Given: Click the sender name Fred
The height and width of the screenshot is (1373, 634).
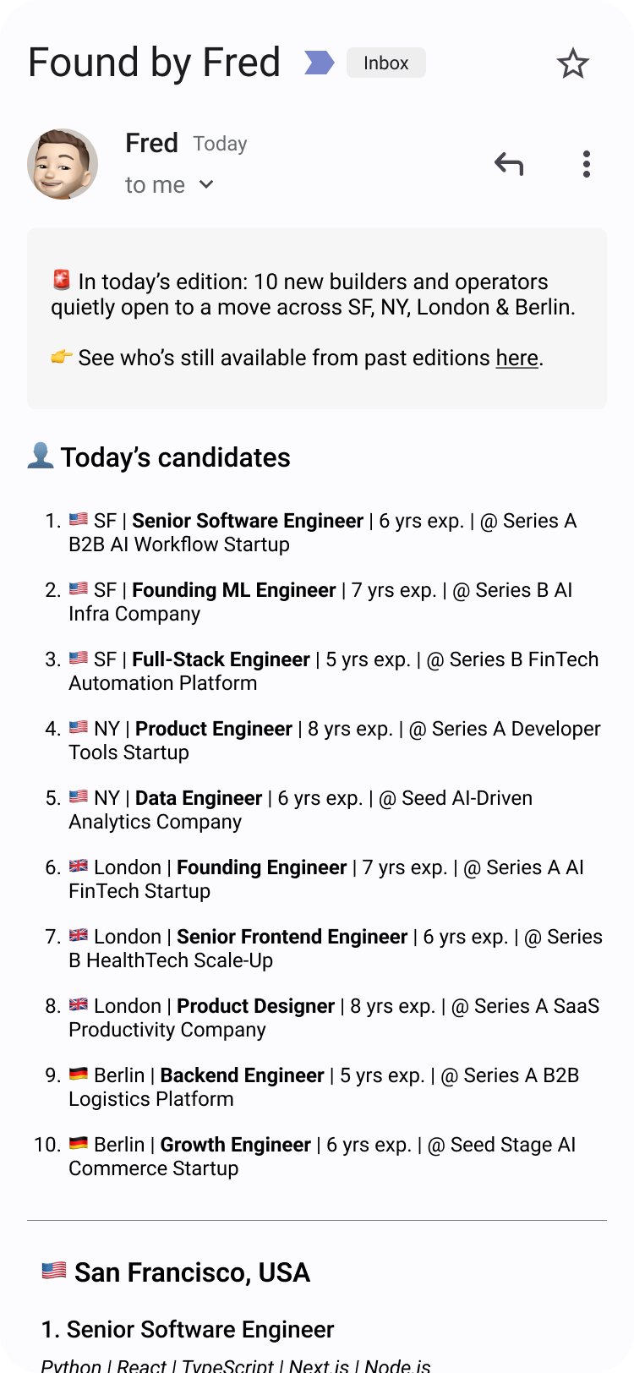Looking at the screenshot, I should (x=151, y=144).
